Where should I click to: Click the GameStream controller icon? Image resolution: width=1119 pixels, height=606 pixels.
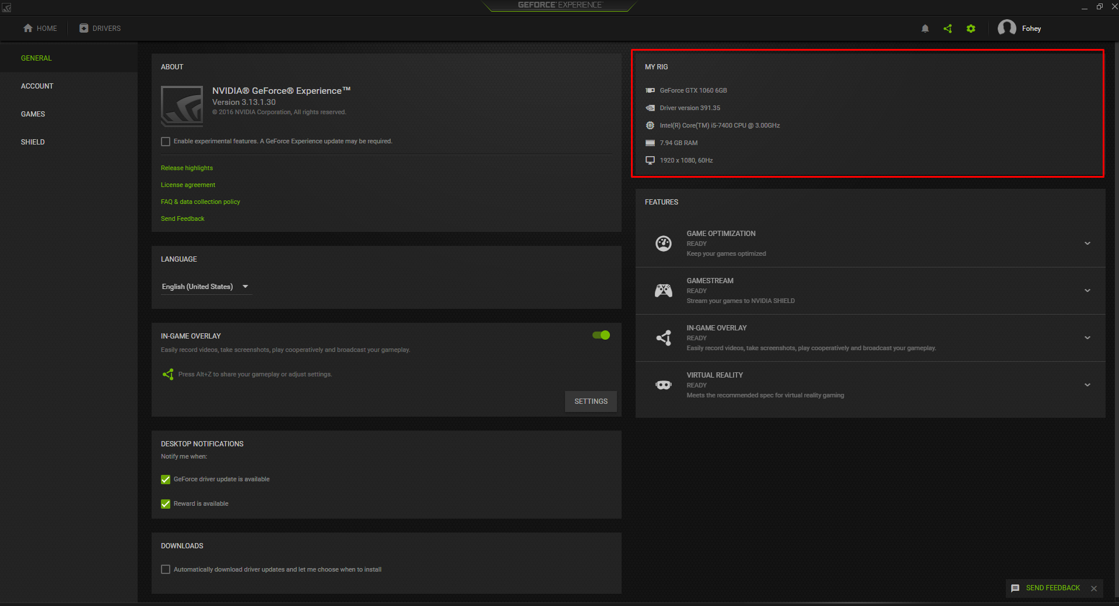(x=664, y=291)
